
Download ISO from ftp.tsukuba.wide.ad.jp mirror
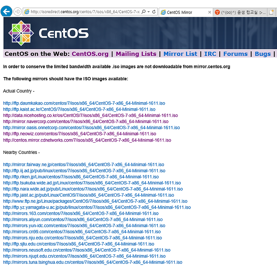click(92, 183)
